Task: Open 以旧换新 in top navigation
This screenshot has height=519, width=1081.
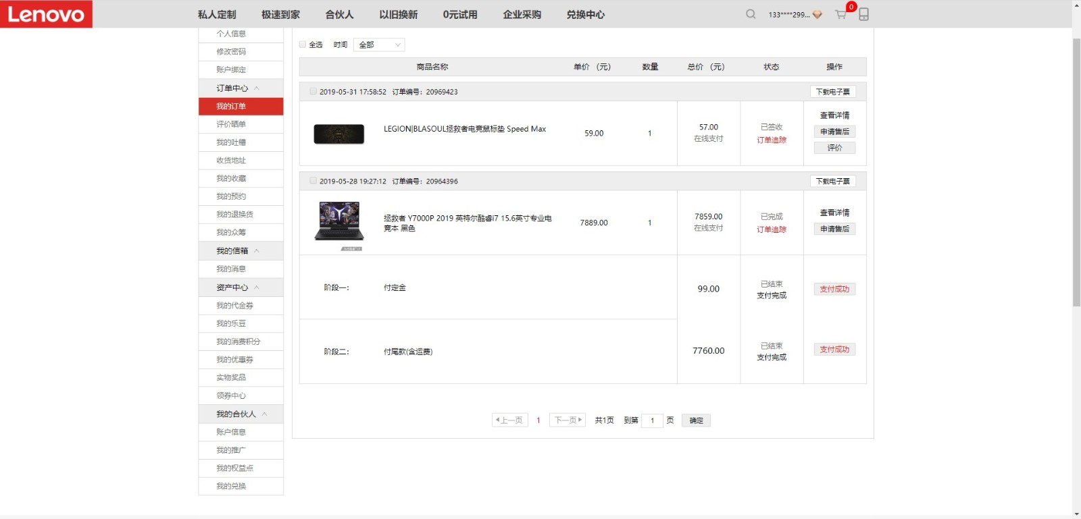Action: click(398, 14)
